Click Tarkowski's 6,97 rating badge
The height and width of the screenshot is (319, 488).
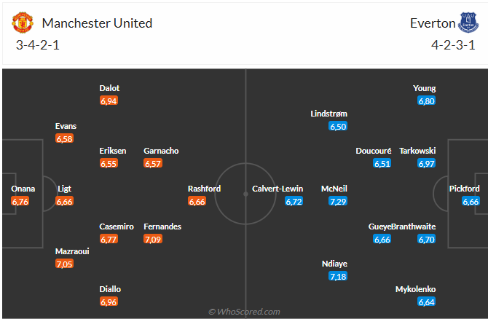pos(426,163)
